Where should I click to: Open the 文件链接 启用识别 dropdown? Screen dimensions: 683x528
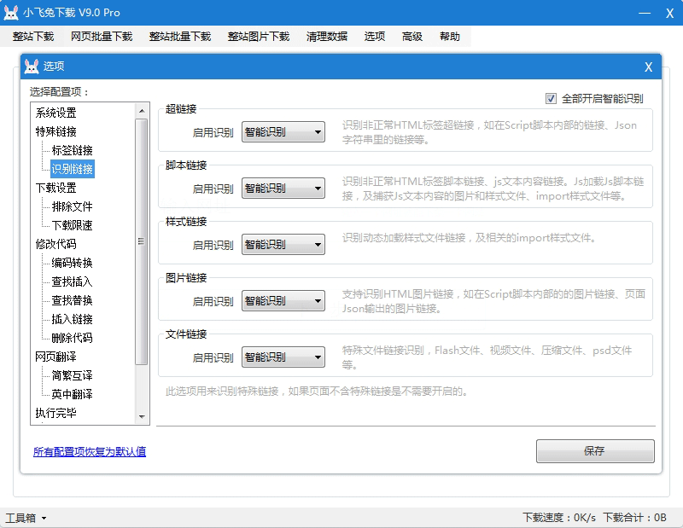tap(283, 357)
